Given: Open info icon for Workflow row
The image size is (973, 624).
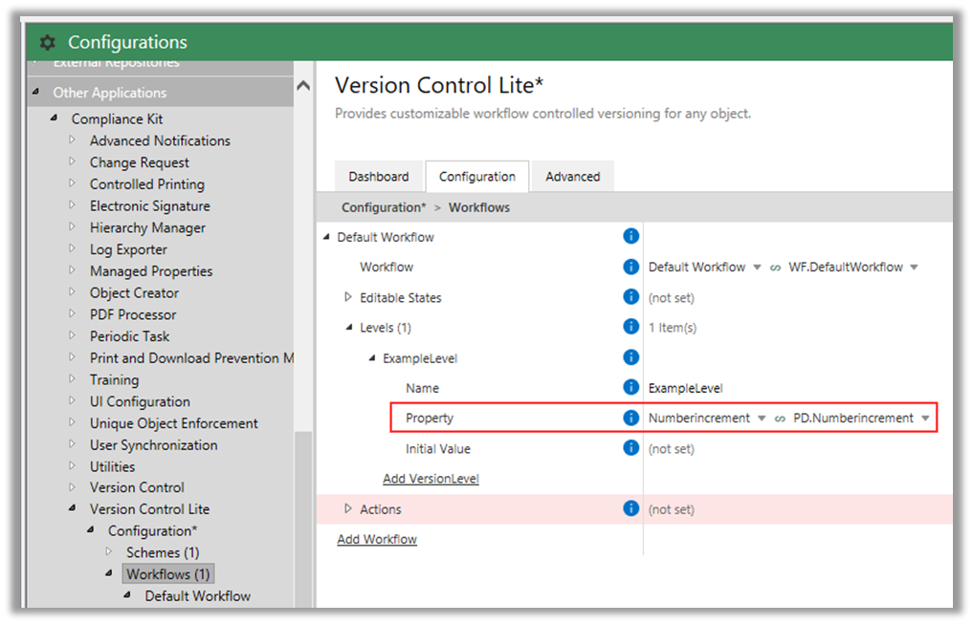Looking at the screenshot, I should 630,267.
